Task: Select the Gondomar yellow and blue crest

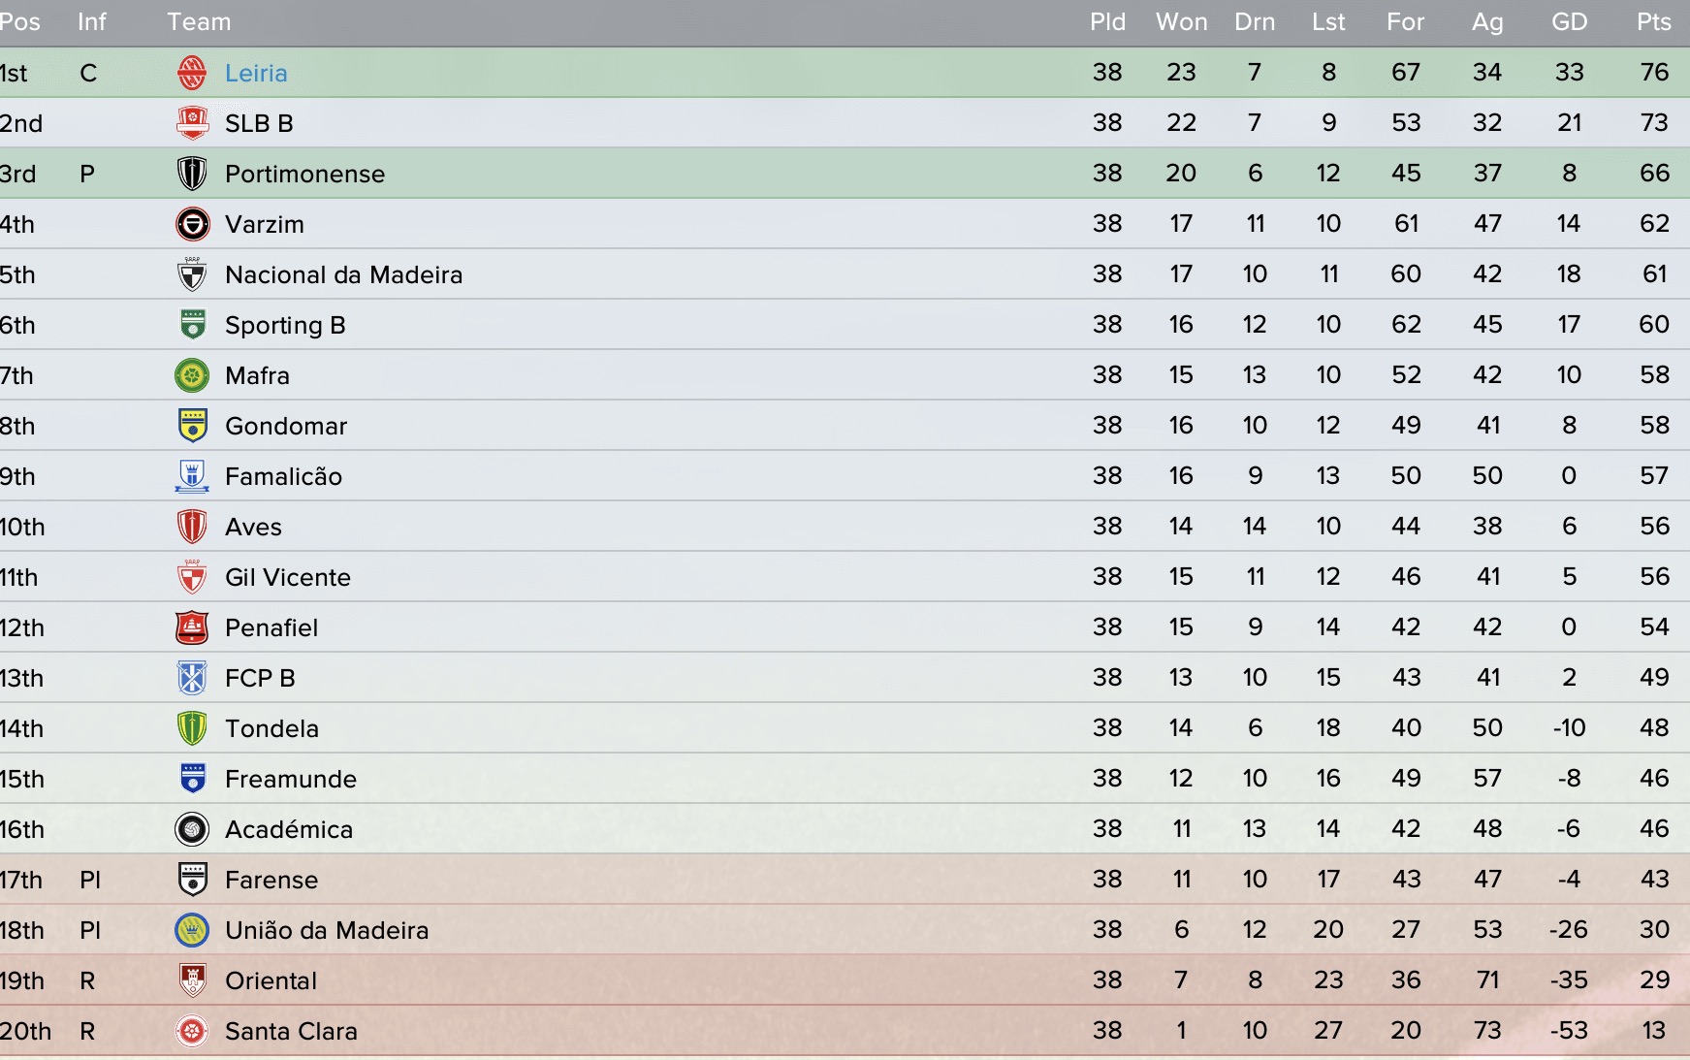Action: click(x=192, y=426)
